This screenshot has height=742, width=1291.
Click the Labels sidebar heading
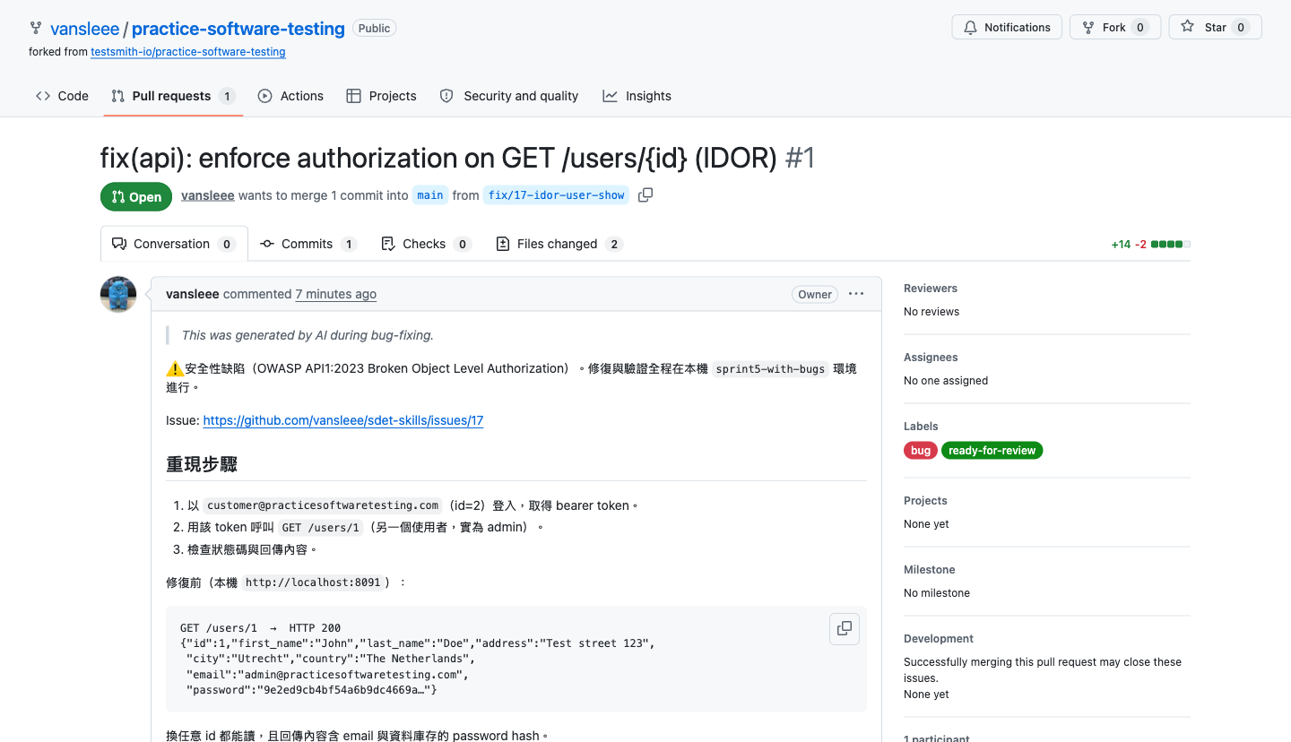pos(921,427)
